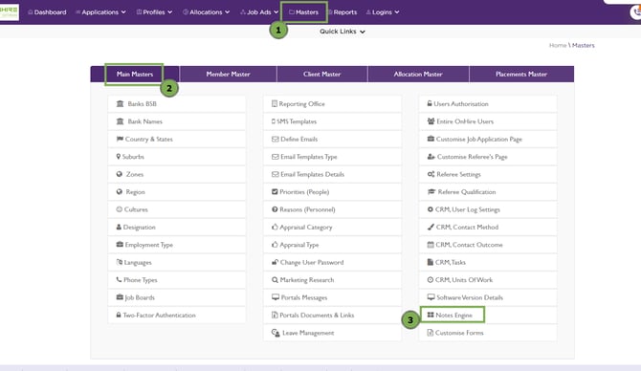Open Software Version Details
The height and width of the screenshot is (371, 641).
click(488, 297)
